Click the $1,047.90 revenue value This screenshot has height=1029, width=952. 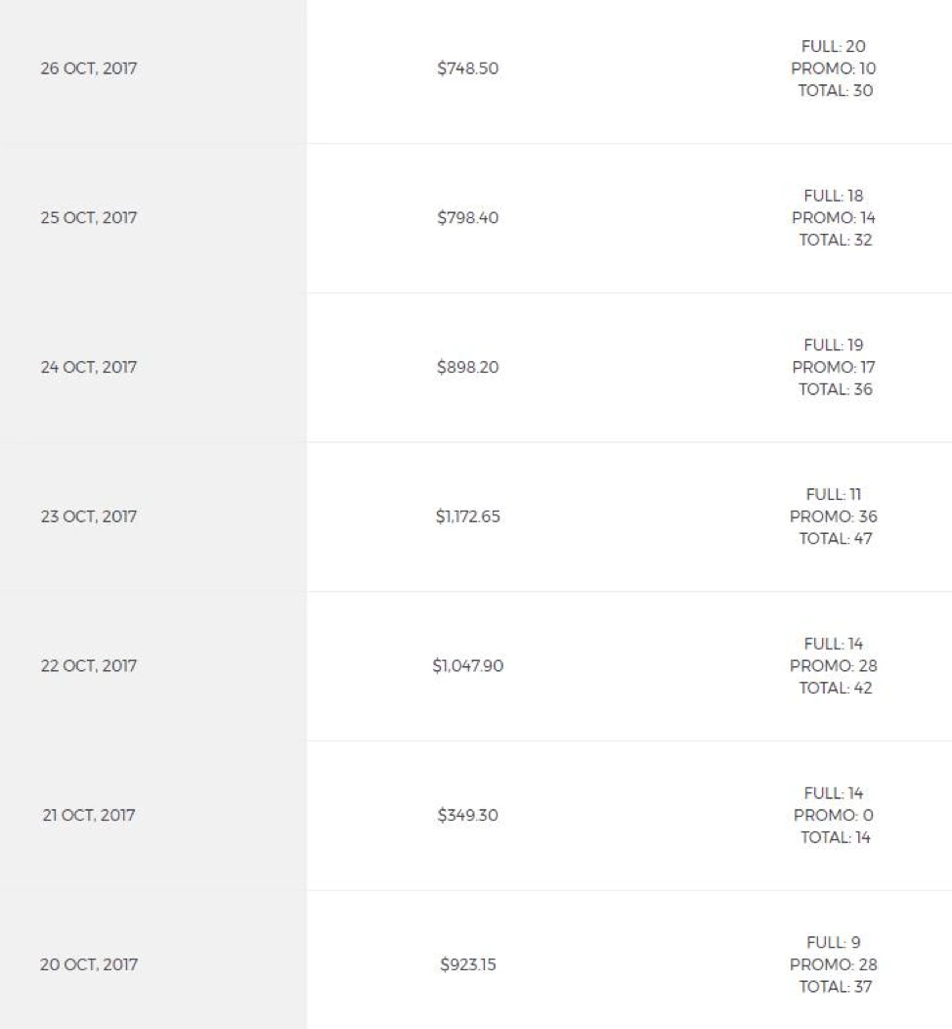tap(467, 665)
